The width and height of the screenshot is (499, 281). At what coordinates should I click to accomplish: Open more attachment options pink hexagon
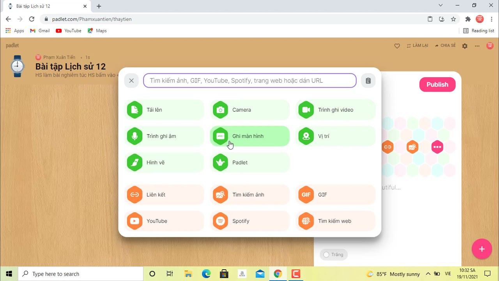point(437,147)
